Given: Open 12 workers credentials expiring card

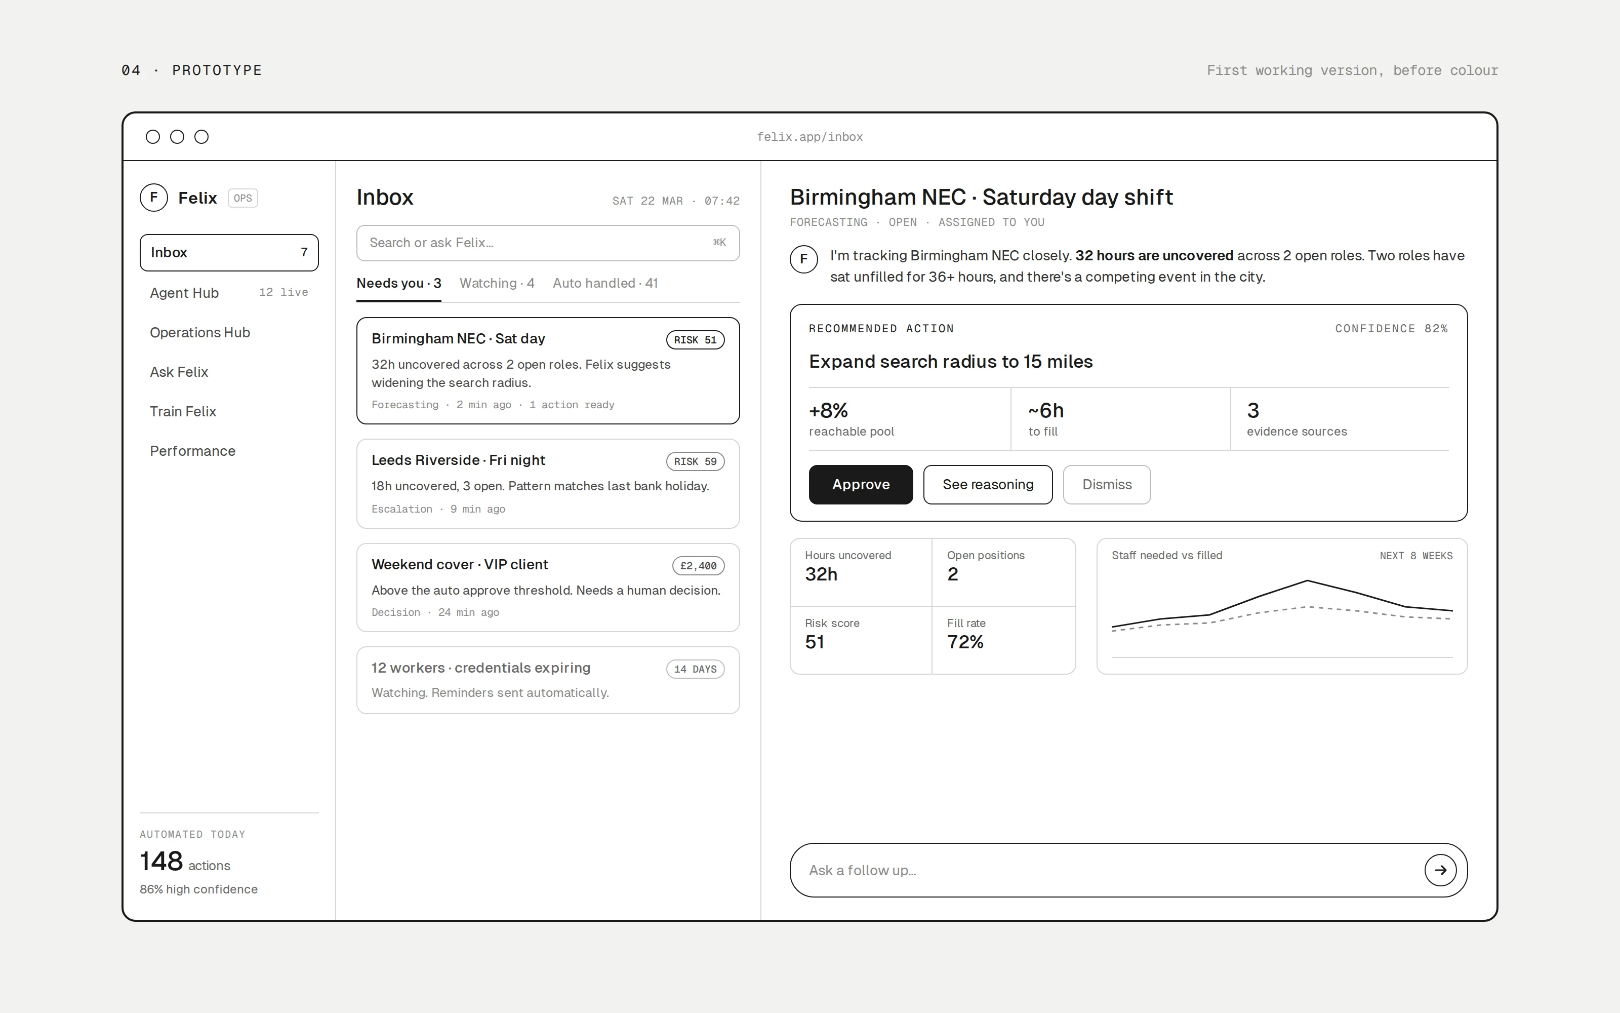Looking at the screenshot, I should coord(548,680).
